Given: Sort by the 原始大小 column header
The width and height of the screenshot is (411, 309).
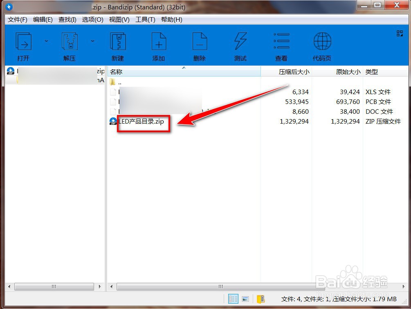Looking at the screenshot, I should click(337, 72).
